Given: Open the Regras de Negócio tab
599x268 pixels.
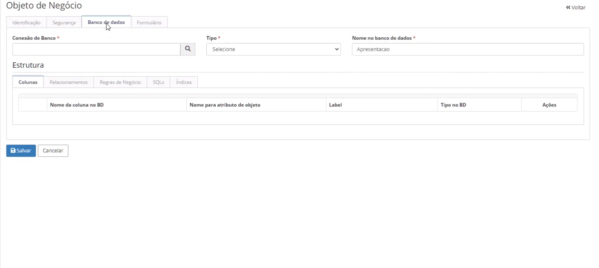Looking at the screenshot, I should pyautogui.click(x=120, y=82).
